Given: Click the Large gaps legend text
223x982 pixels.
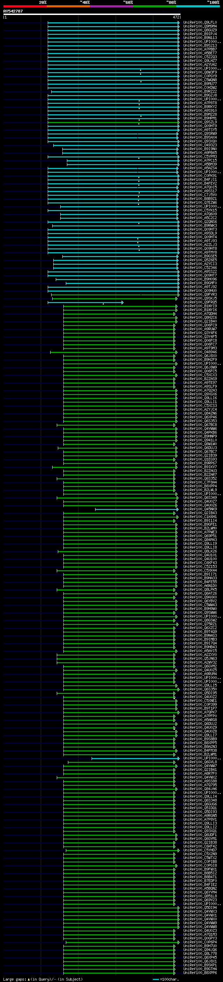Looking at the screenshot, I should pyautogui.click(x=43, y=979).
